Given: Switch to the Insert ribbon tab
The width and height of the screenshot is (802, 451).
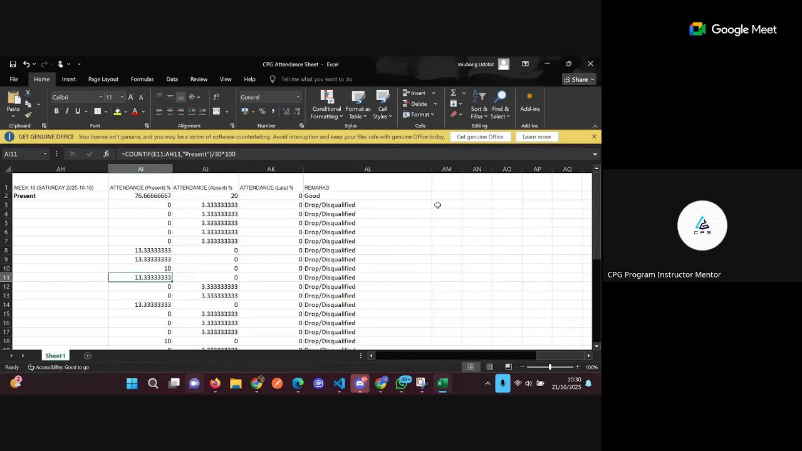Looking at the screenshot, I should 69,80.
